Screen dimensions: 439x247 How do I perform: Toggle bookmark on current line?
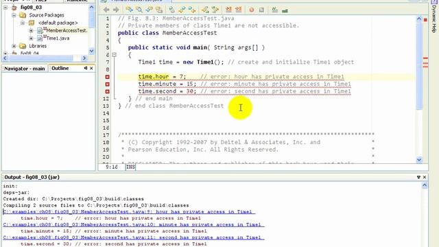(172, 10)
